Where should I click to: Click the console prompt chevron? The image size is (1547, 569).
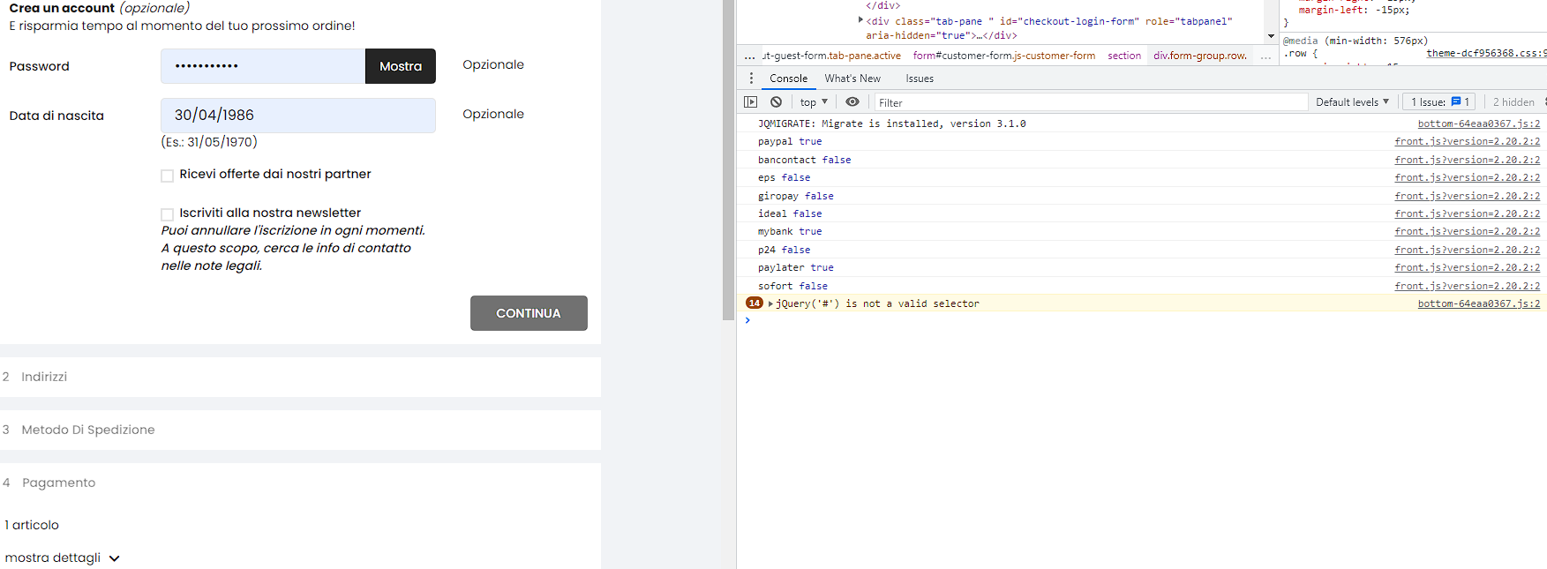[747, 320]
